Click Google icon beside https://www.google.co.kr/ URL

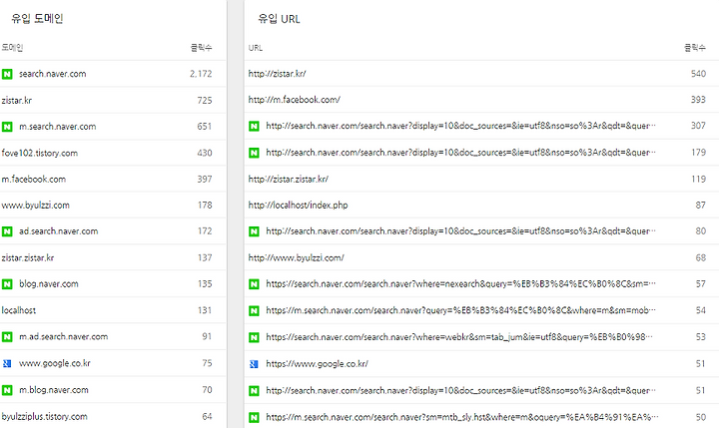point(254,364)
